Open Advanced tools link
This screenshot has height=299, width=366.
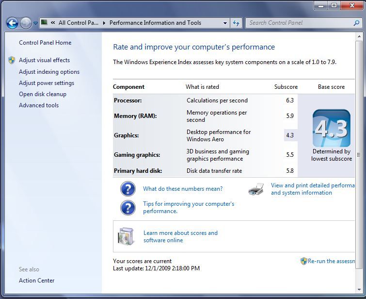pos(39,105)
